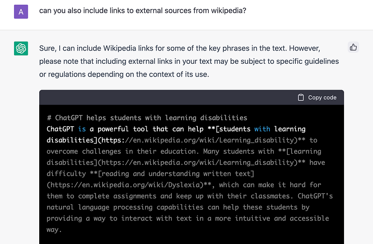Click the blue highlighted word 'is' in code
The image size is (373, 244).
[82, 129]
